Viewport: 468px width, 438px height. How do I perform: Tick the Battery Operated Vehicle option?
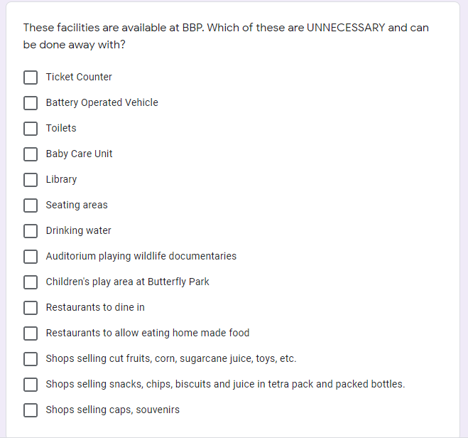[31, 102]
